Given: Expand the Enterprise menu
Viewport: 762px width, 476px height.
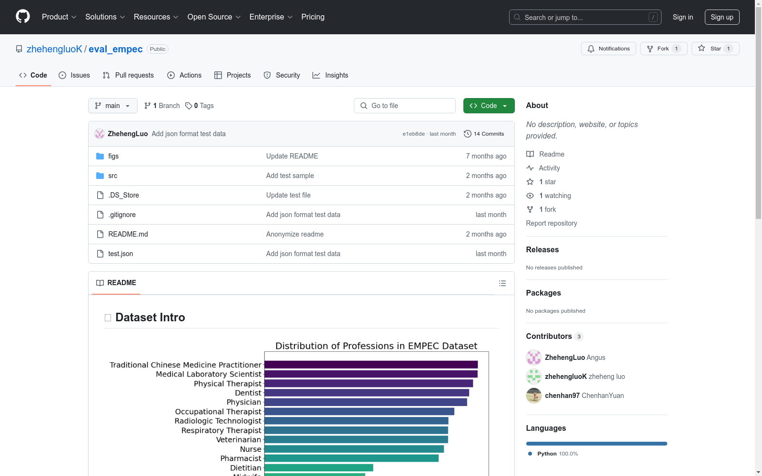Looking at the screenshot, I should (x=271, y=17).
